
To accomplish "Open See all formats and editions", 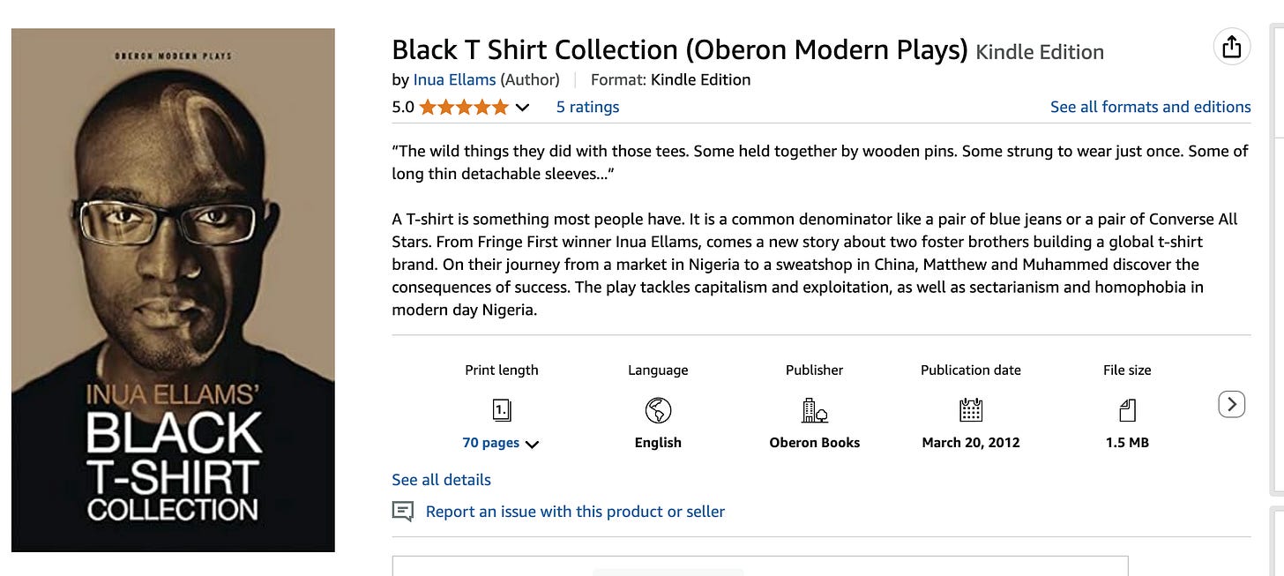I will [x=1150, y=107].
